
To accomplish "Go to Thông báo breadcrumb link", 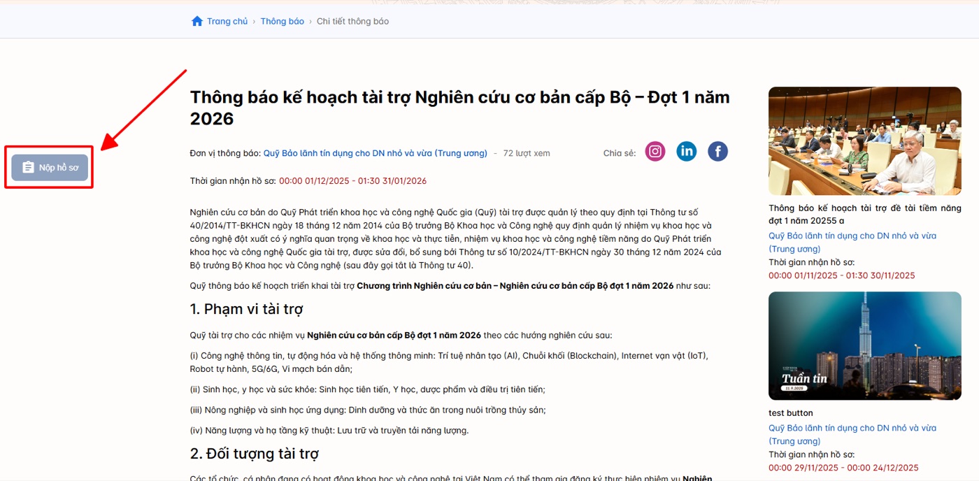I will coord(283,22).
